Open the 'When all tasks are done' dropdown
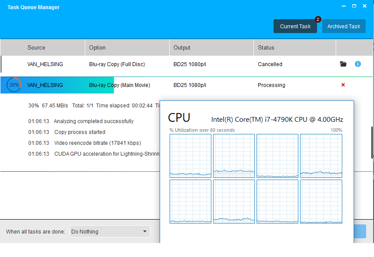 (x=110, y=231)
